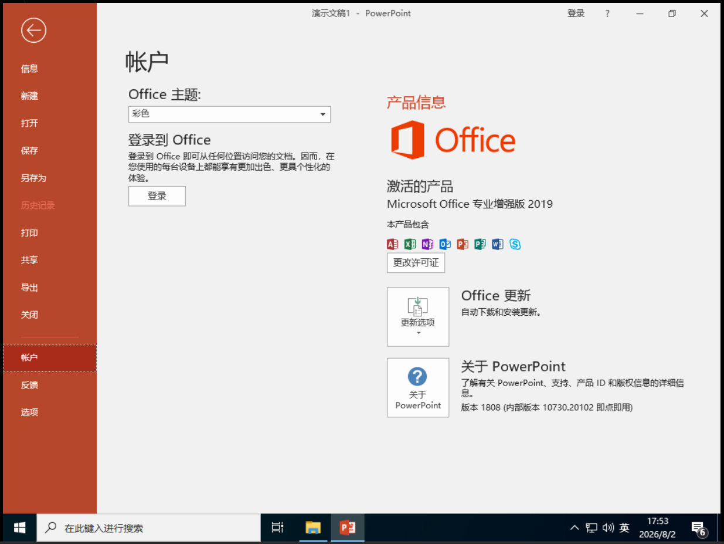
Task: Click the network tray icon
Action: coord(592,528)
